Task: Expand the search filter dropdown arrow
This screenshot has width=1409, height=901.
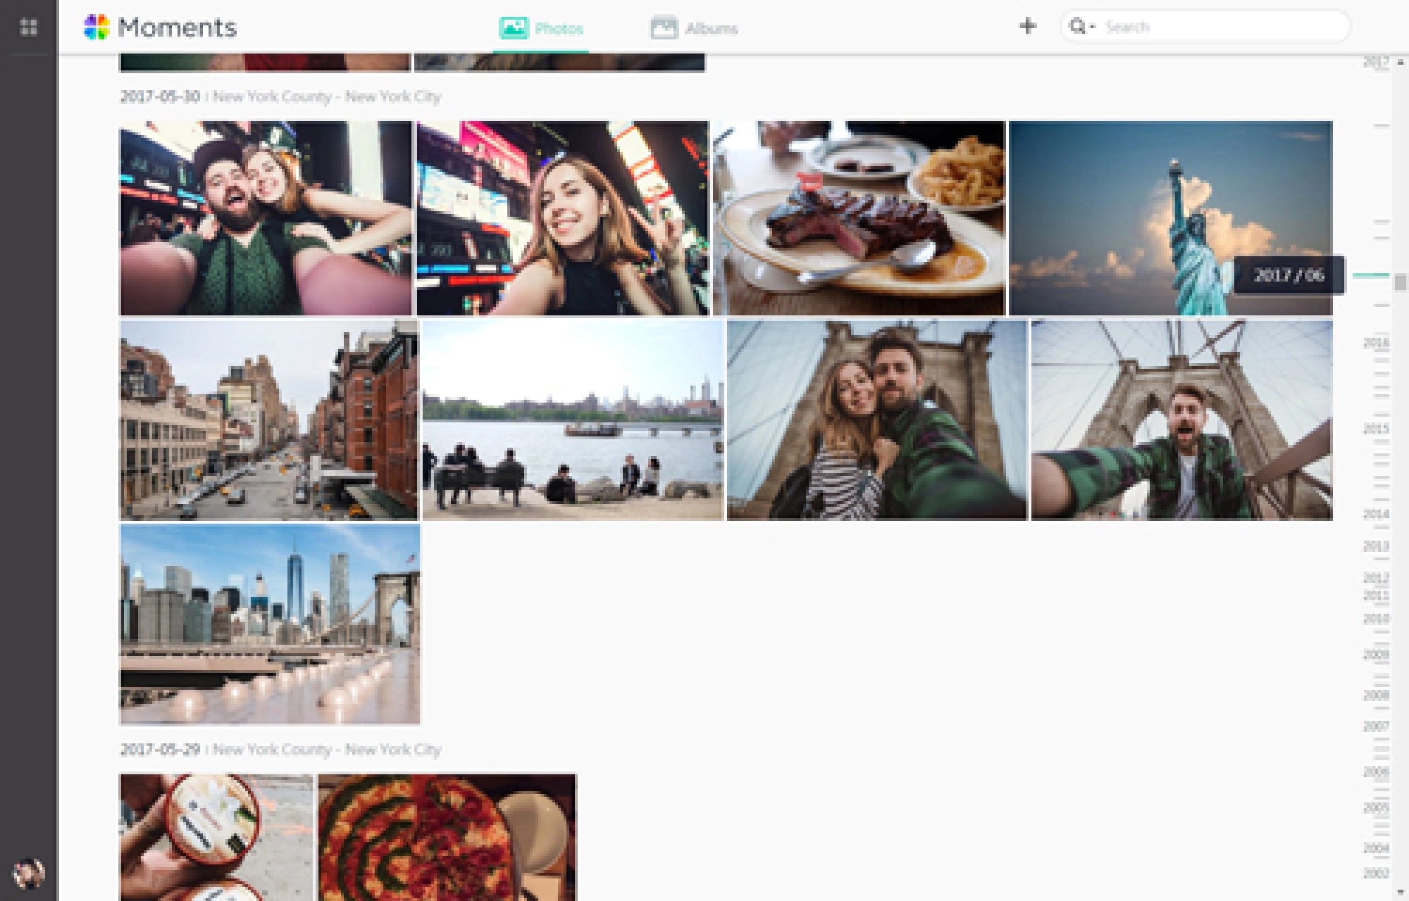Action: click(1093, 27)
